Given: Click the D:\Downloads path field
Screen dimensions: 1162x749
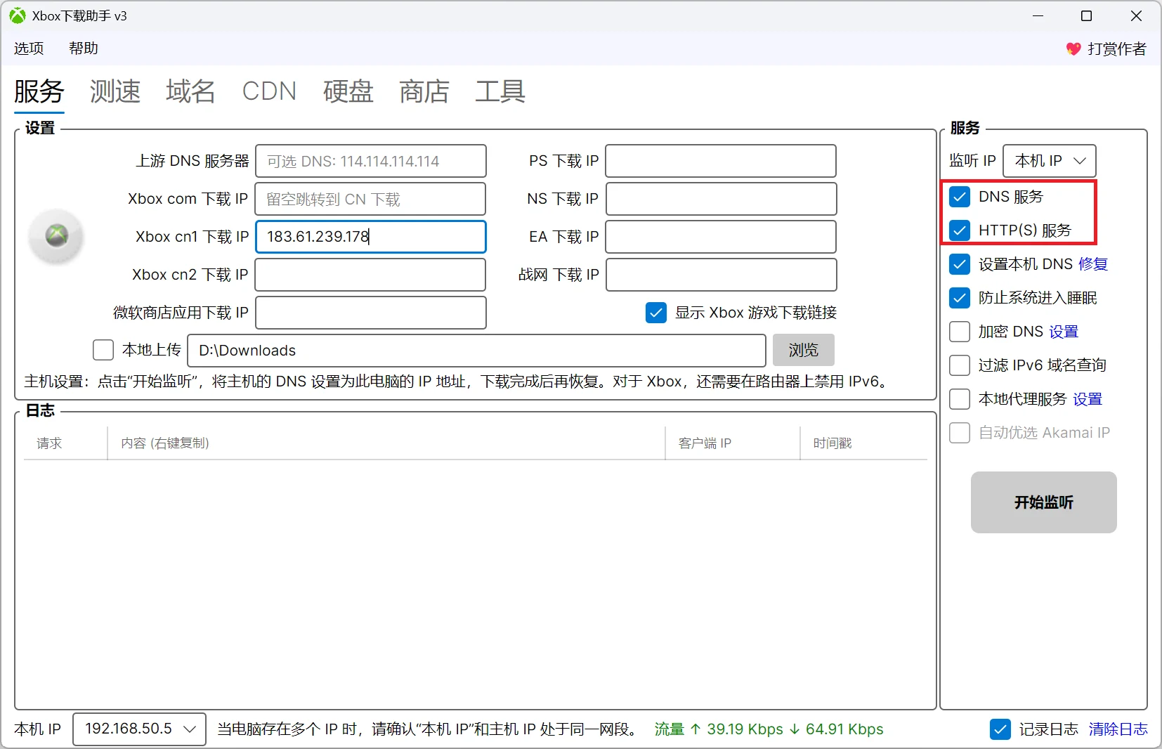Looking at the screenshot, I should click(476, 350).
